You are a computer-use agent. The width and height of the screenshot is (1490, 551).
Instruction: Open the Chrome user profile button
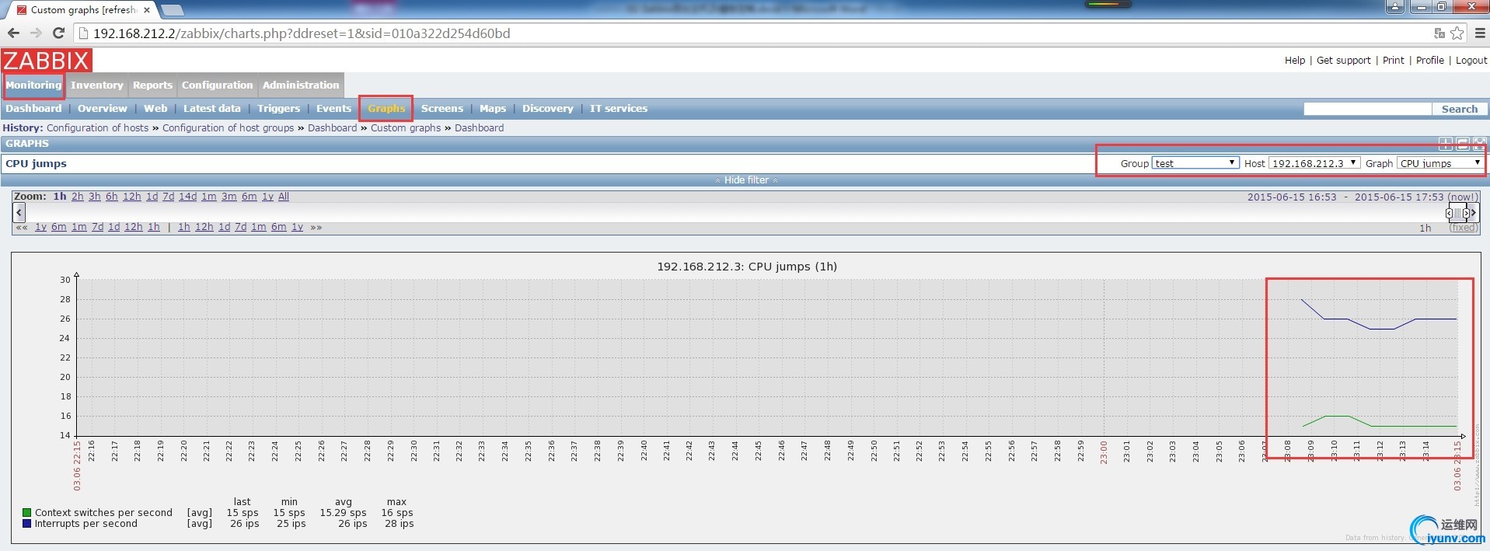[1394, 7]
